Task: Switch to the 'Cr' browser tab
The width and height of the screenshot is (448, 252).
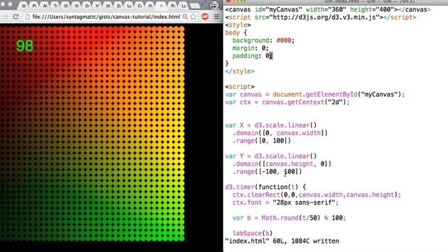Action: [140, 6]
